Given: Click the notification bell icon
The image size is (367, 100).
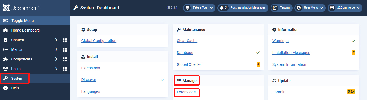Looking at the screenshot, I should point(222,8).
